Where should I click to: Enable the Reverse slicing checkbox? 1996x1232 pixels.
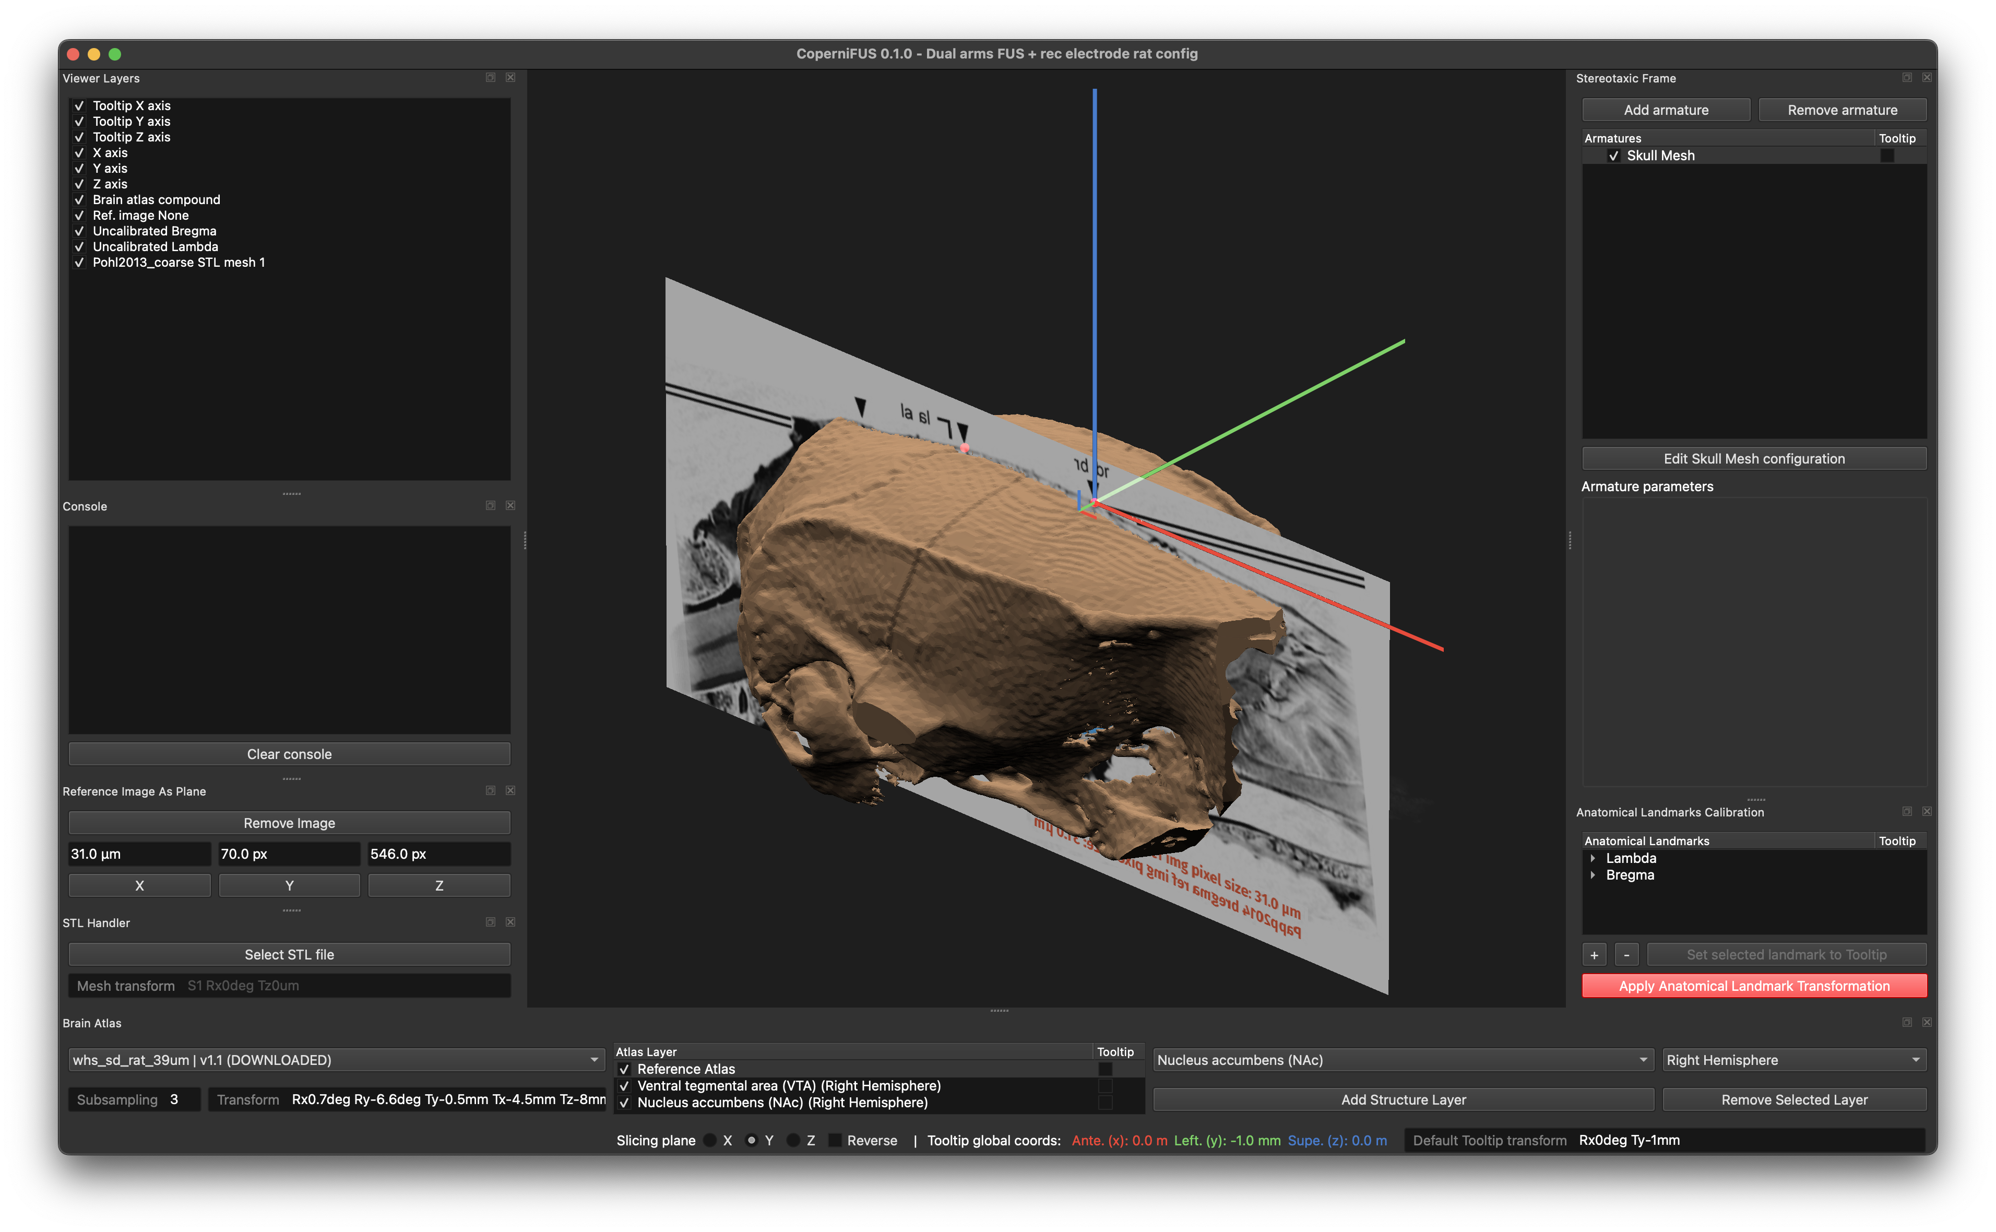[834, 1140]
